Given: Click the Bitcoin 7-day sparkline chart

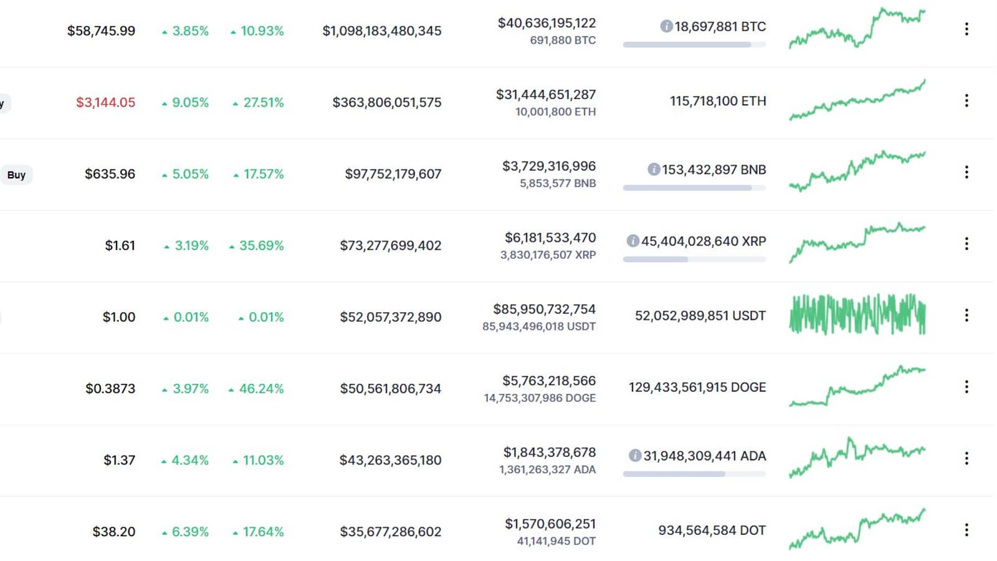Looking at the screenshot, I should pos(857,29).
